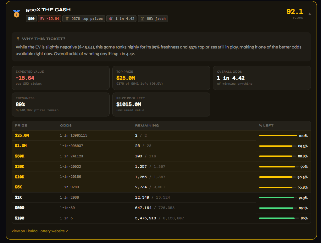
Task: Collapse the 500X THE CASH card arrow
Action: 310,14
